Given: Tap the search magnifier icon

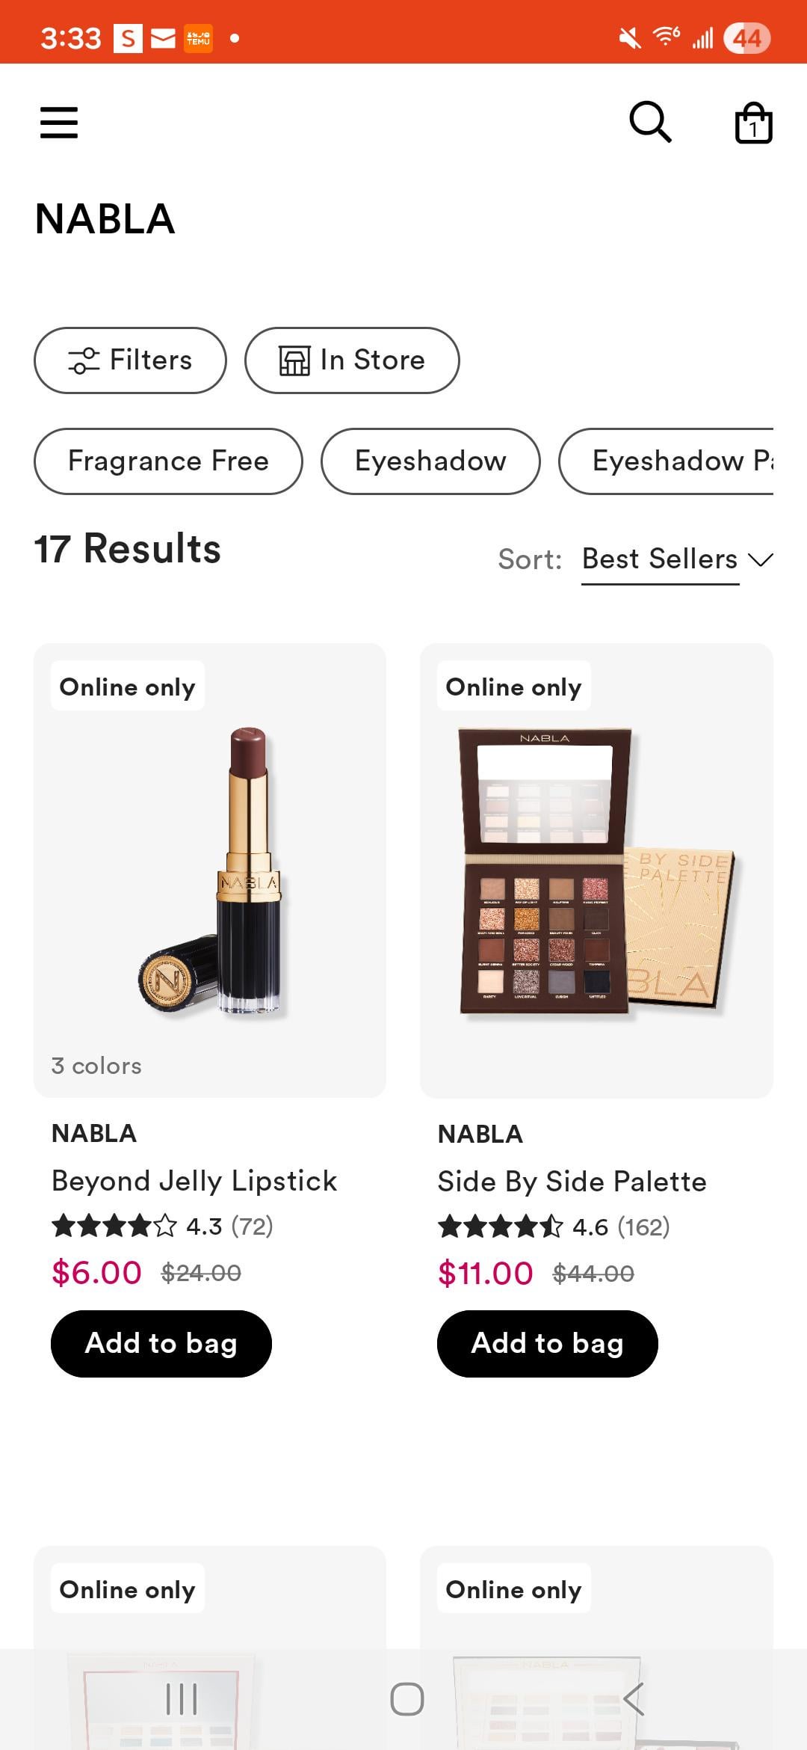Looking at the screenshot, I should (x=650, y=122).
